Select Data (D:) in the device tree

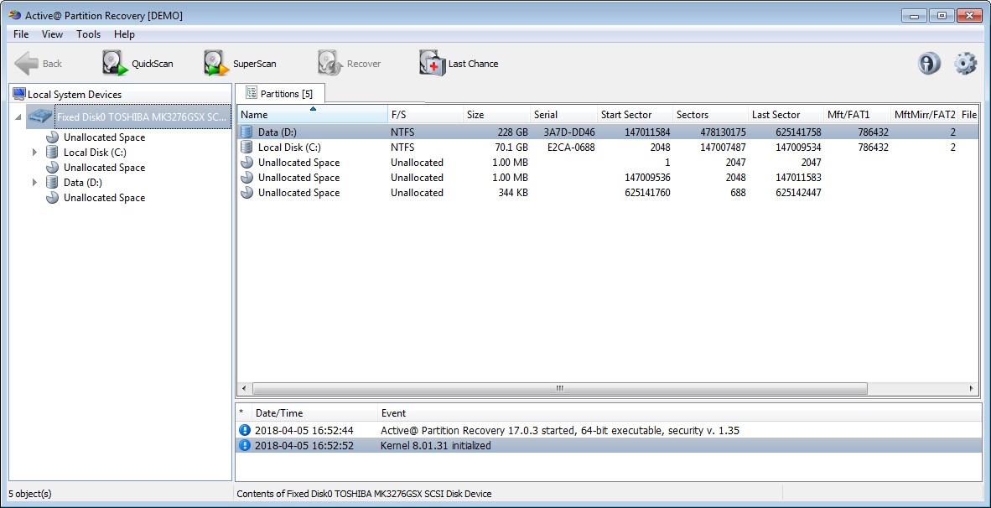click(83, 183)
